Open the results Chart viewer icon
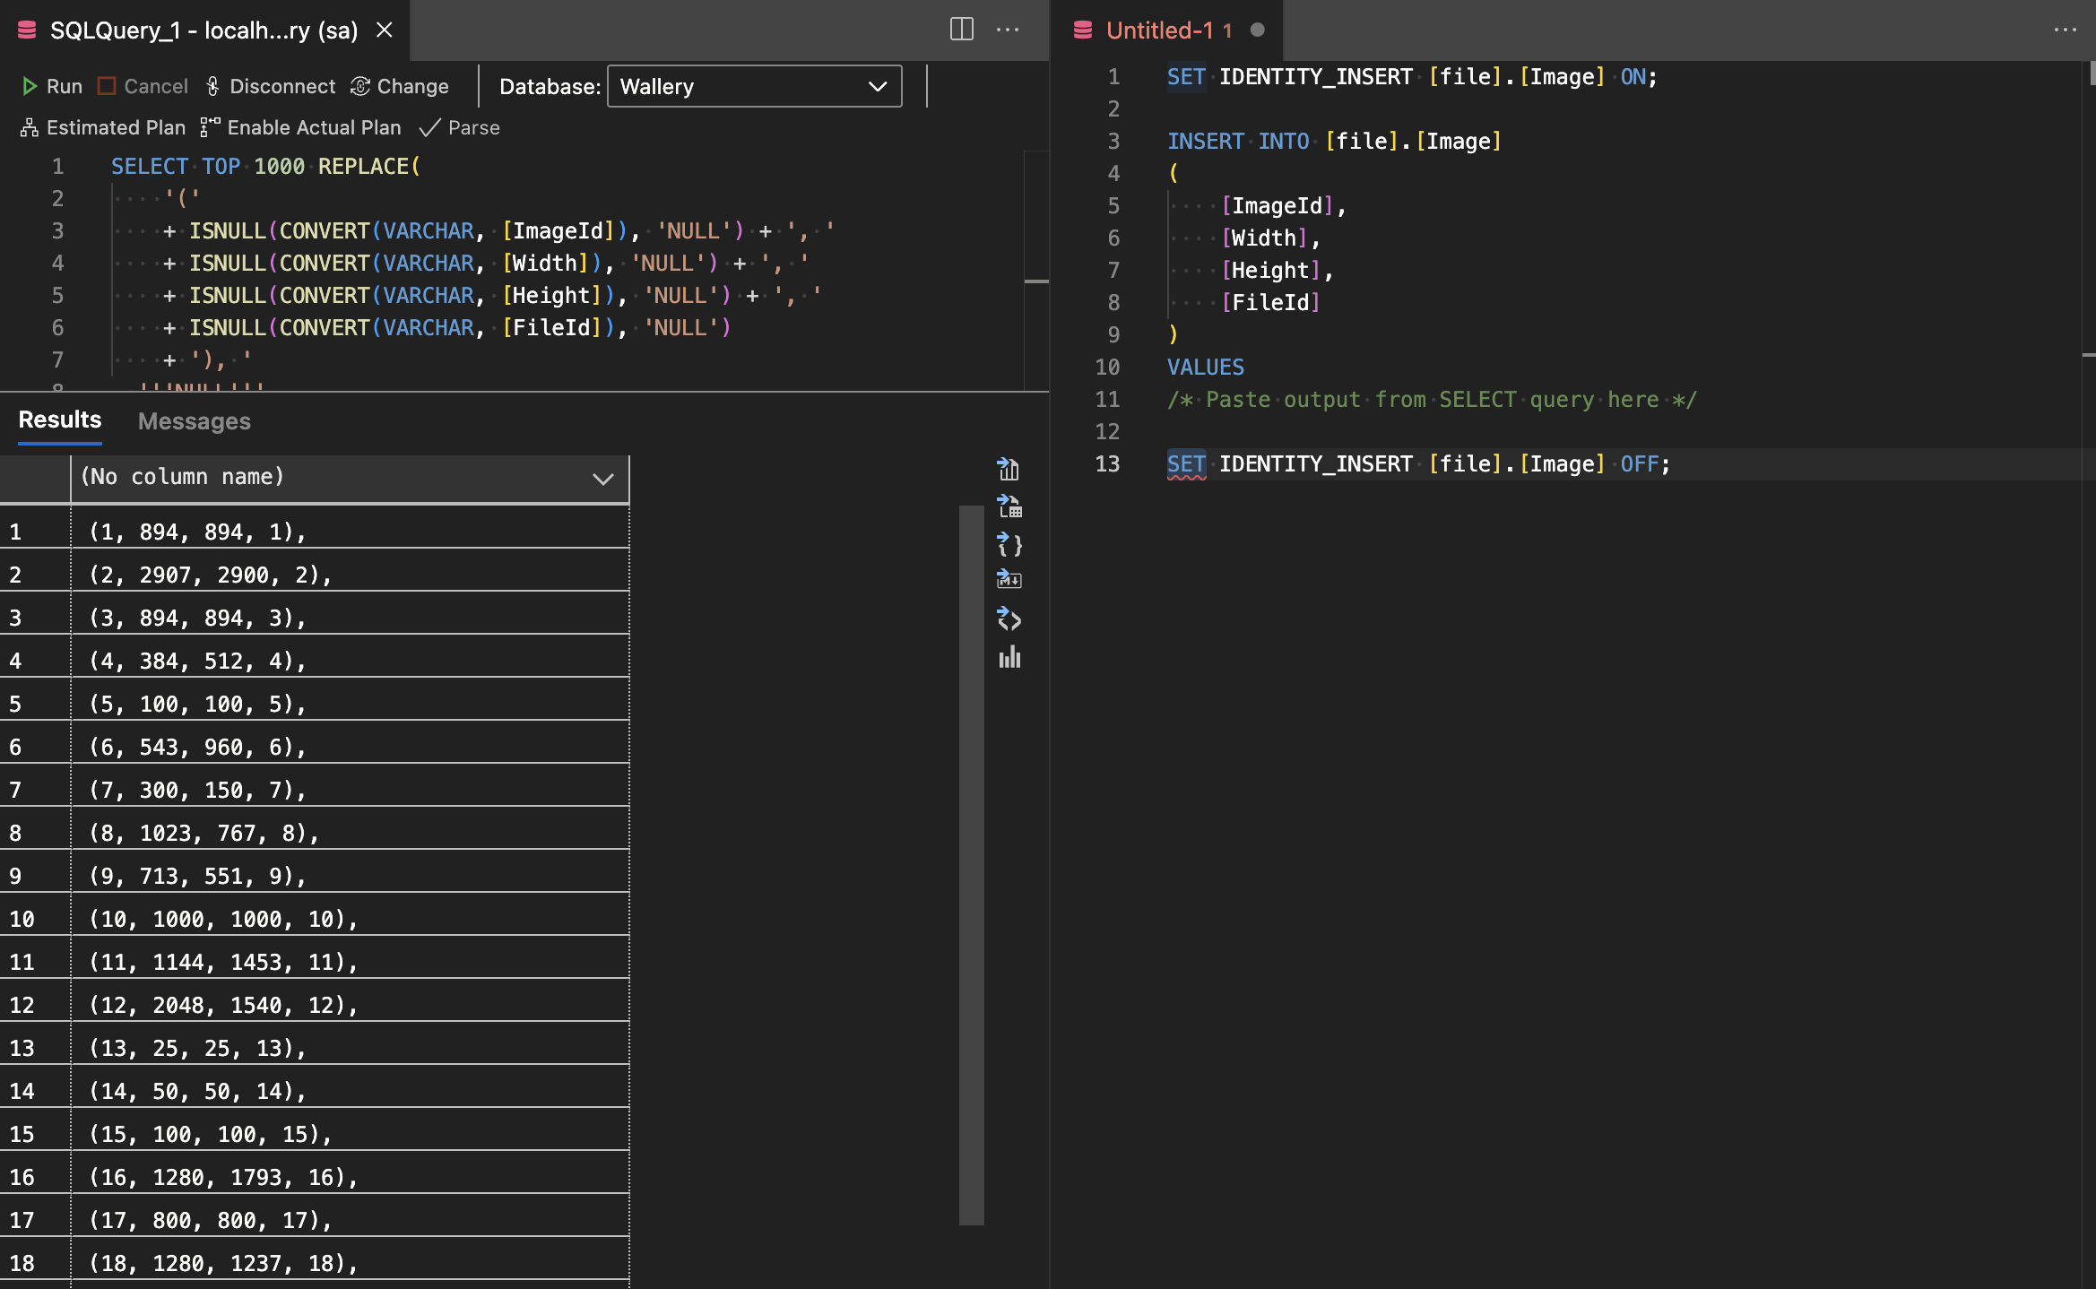Screen dimensions: 2096x1289 click(1009, 657)
